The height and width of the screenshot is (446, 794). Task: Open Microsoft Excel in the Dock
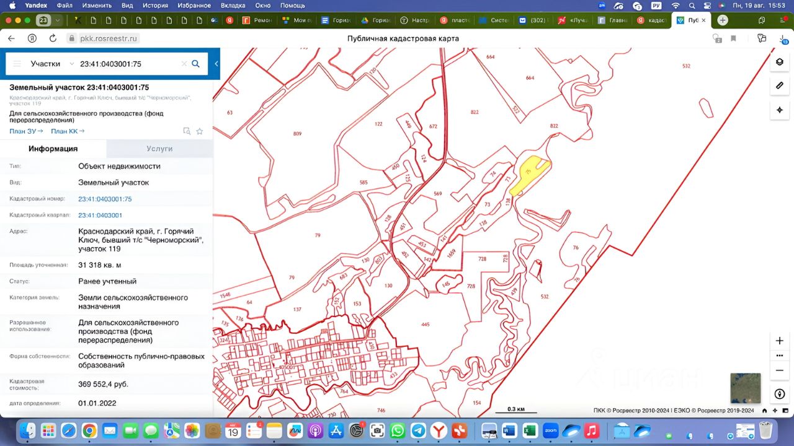pyautogui.click(x=530, y=430)
